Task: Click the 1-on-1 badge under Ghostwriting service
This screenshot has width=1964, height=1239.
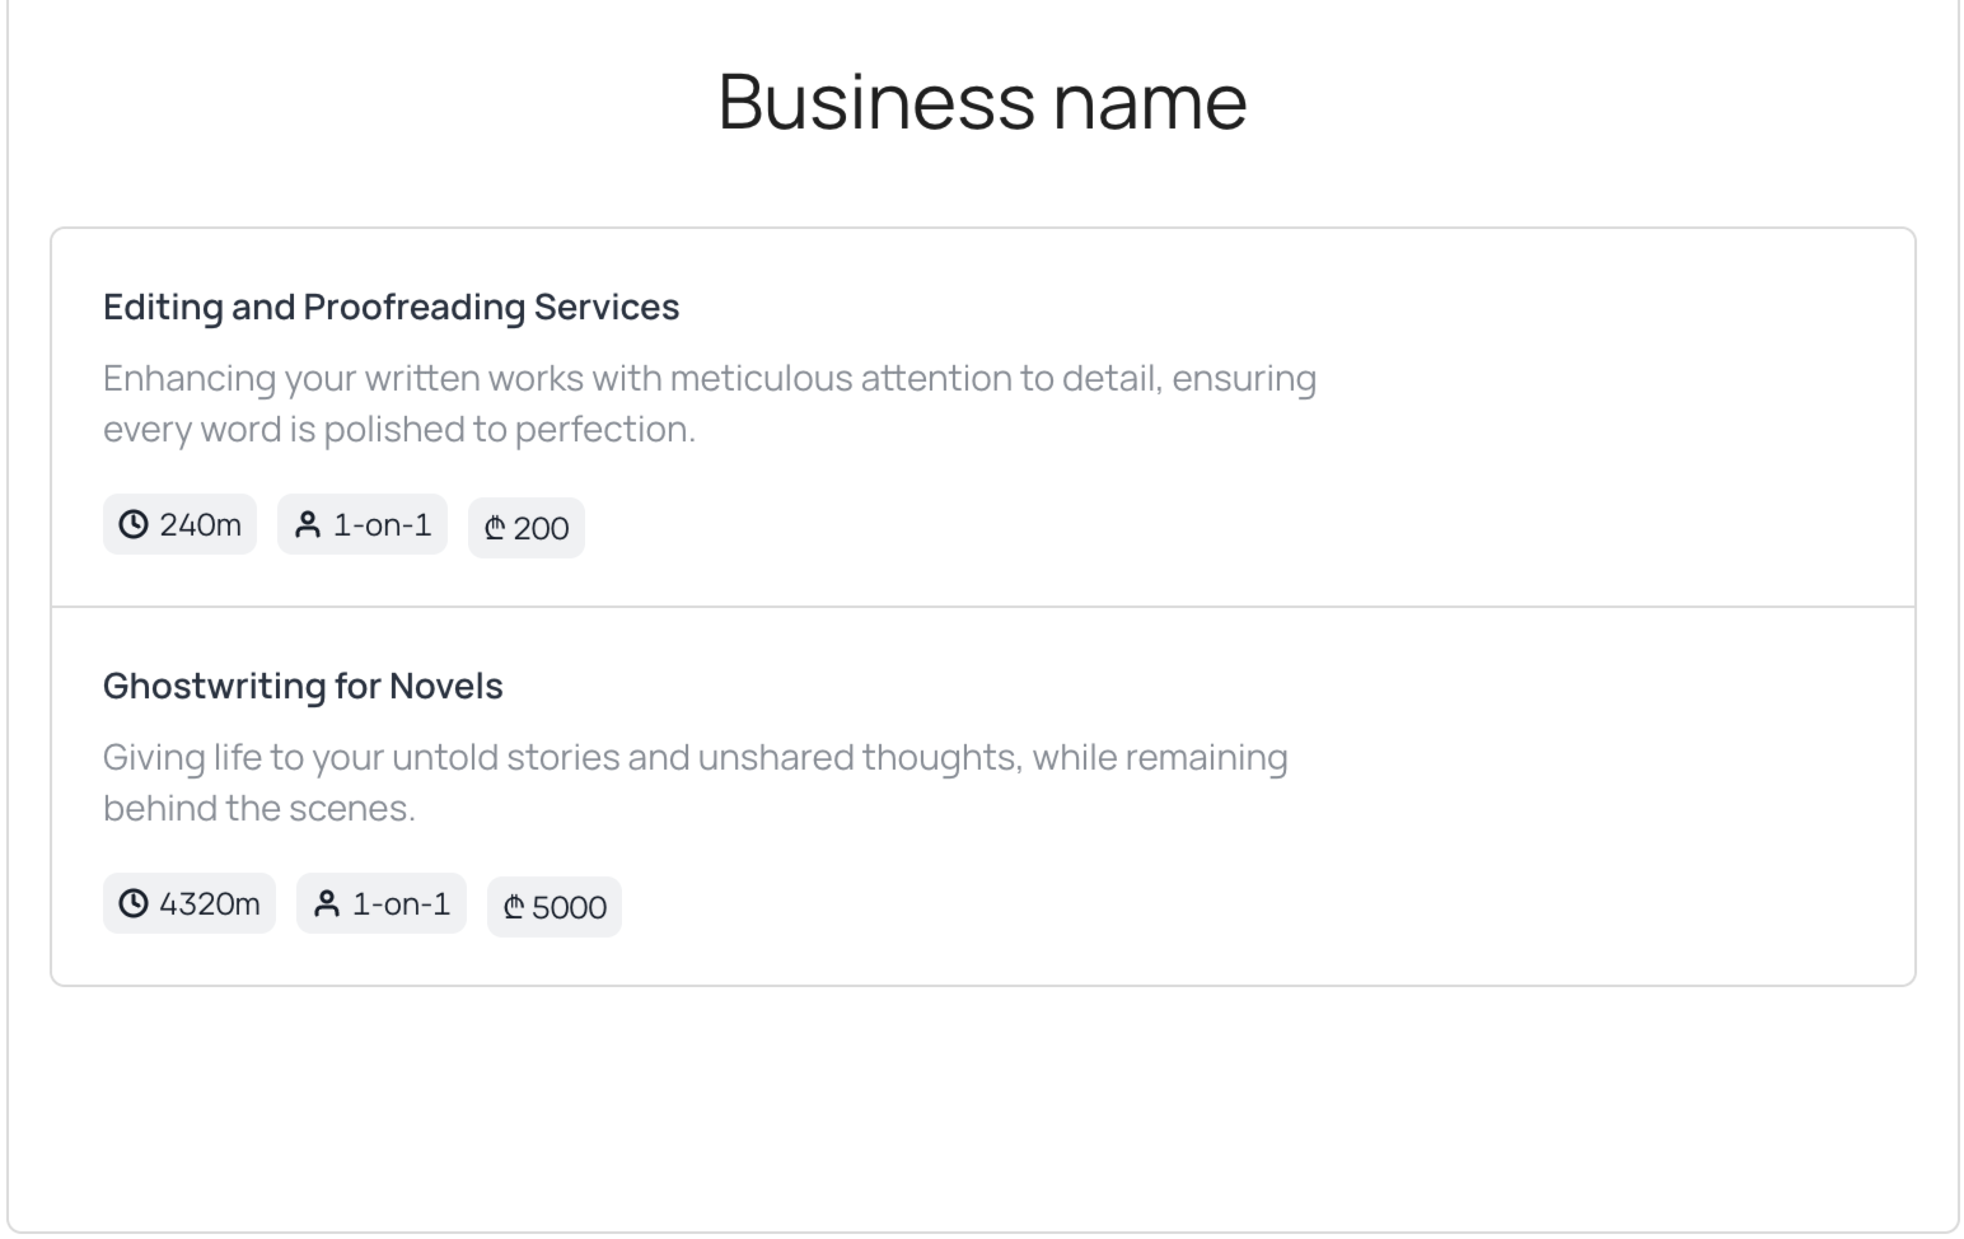Action: [381, 903]
